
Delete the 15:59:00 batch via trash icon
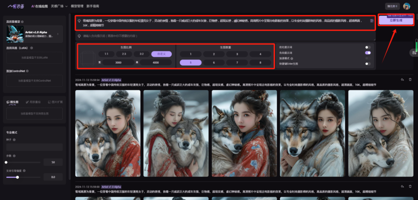pyautogui.click(x=410, y=187)
